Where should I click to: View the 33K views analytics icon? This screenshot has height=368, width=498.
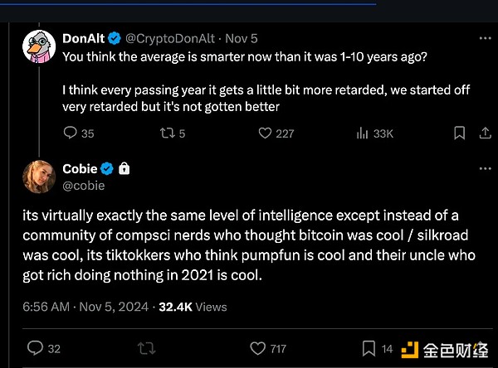pos(363,133)
